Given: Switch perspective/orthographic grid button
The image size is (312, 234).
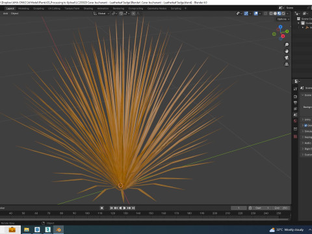Looking at the screenshot, I should tap(287, 64).
